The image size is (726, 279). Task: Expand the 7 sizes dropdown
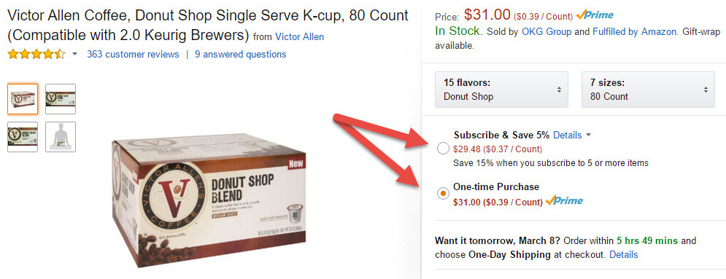648,90
